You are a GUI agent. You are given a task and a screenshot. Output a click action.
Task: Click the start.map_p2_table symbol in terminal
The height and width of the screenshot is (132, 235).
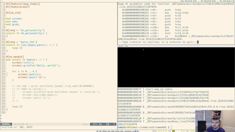[x=145, y=89]
